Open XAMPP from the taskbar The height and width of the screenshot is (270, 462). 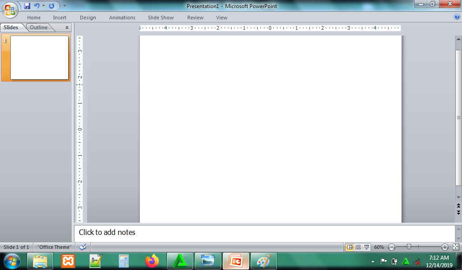68,261
